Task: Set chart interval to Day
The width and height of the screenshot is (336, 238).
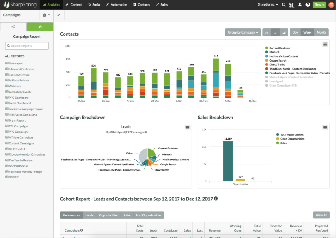Action: (295, 32)
